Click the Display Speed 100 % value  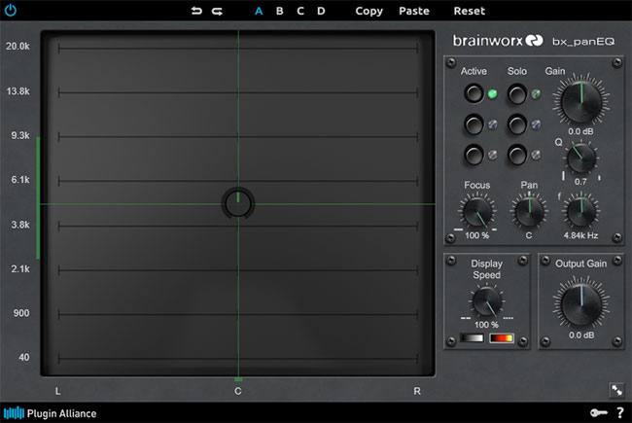(486, 325)
